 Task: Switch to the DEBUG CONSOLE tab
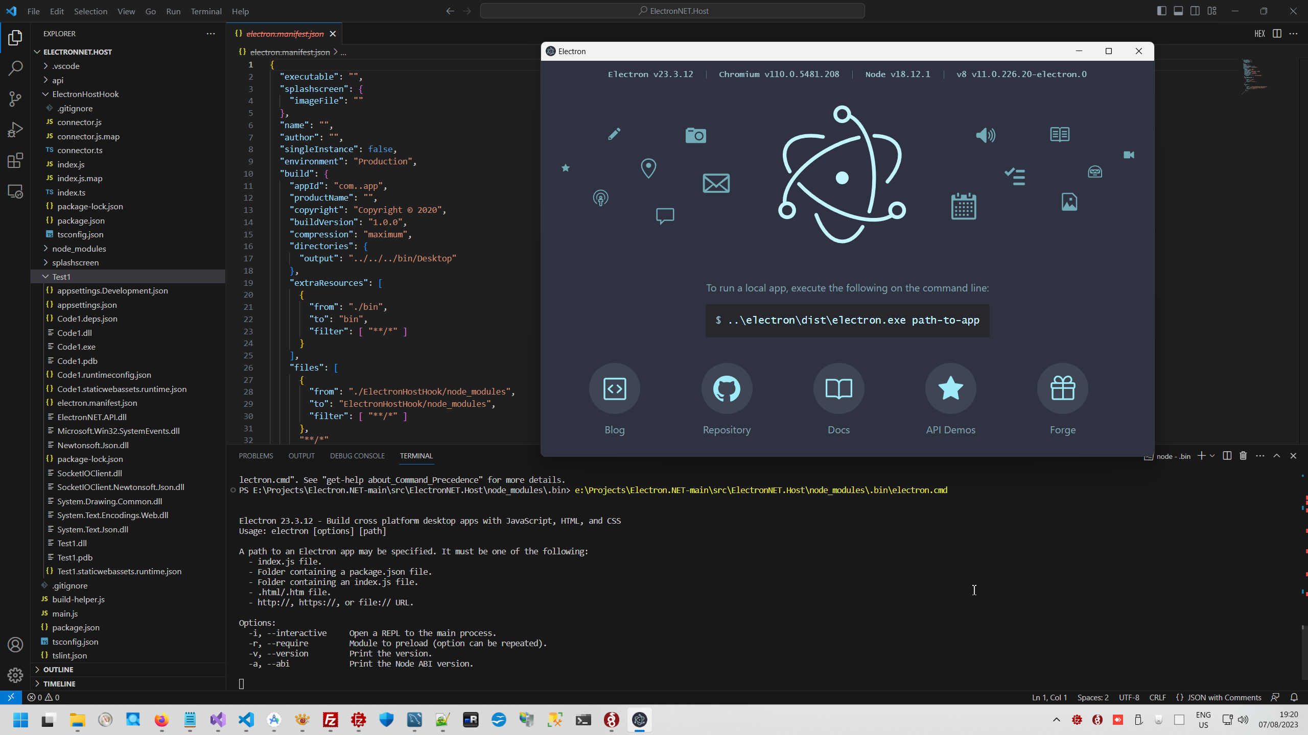pyautogui.click(x=357, y=456)
